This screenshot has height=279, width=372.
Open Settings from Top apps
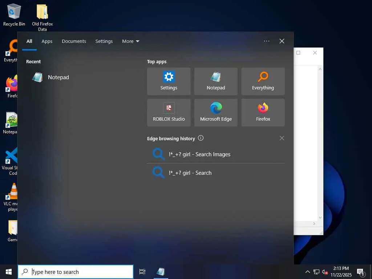pyautogui.click(x=169, y=81)
